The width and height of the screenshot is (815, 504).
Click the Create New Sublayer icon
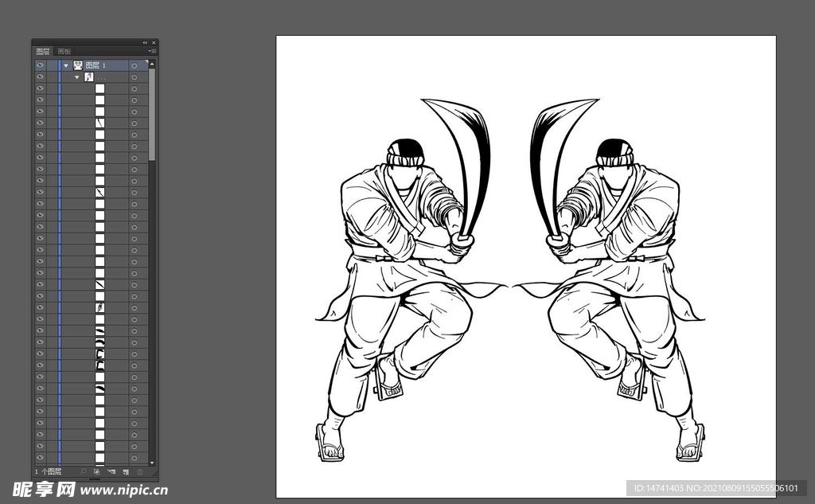click(x=111, y=471)
